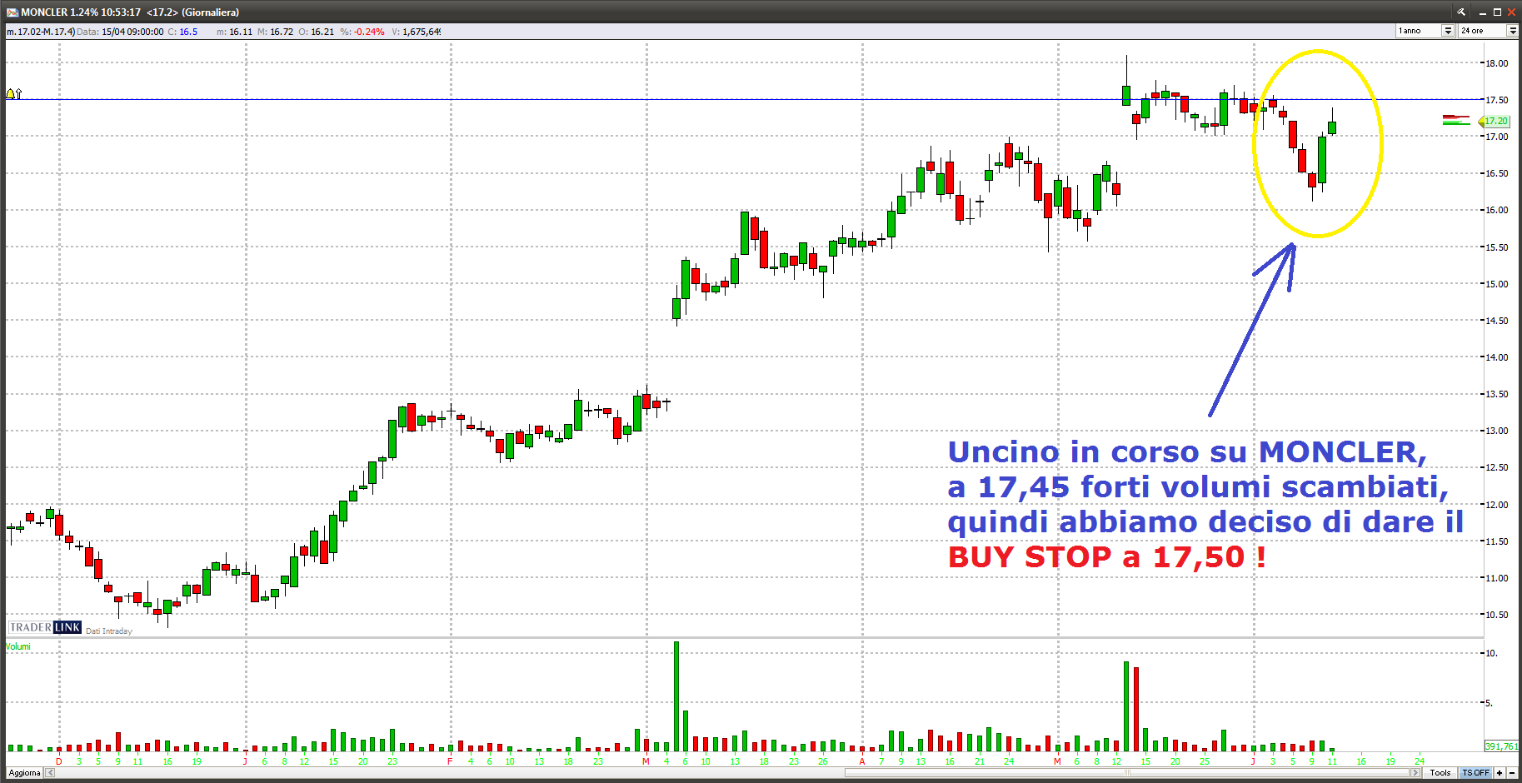1522x783 pixels.
Task: Click the Aggiorna refresh button
Action: point(25,772)
